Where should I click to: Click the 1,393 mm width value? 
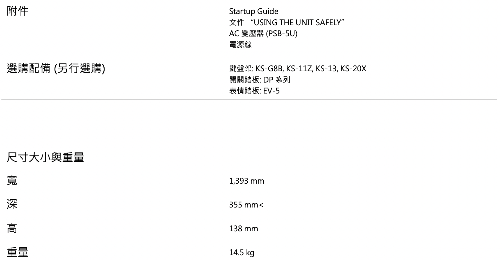coord(247,181)
